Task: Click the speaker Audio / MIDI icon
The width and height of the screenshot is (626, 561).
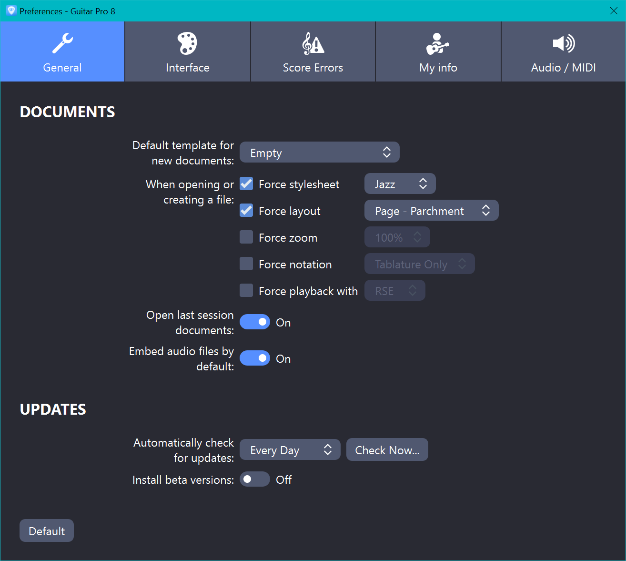Action: click(564, 43)
